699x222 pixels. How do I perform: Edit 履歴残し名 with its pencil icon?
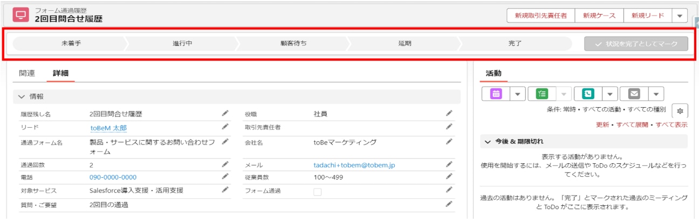tap(225, 113)
